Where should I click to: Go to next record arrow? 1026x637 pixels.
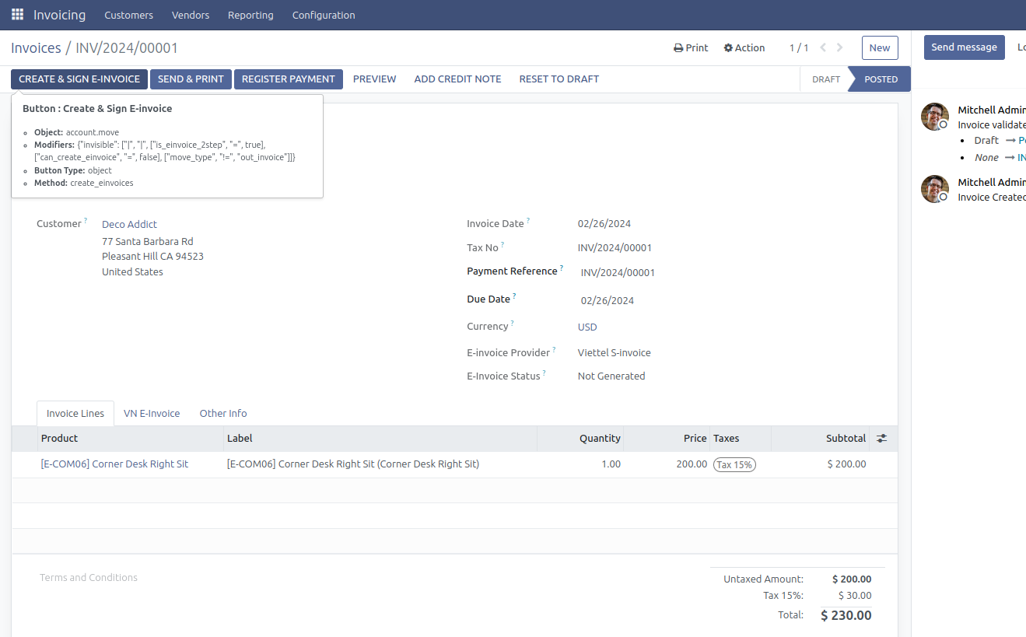point(840,48)
